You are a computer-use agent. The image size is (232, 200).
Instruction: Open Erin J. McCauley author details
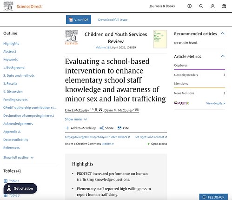pos(77,110)
